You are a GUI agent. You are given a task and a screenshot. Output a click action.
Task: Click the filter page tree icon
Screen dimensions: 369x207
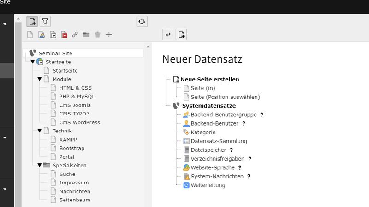[45, 21]
